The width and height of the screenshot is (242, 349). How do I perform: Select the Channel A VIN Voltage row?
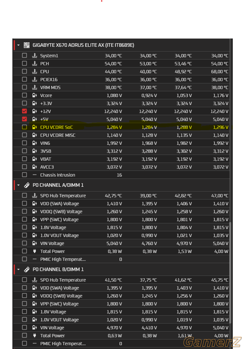click(x=121, y=243)
